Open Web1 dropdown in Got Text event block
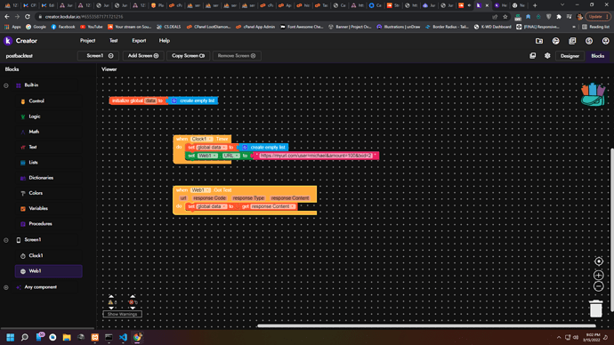614x345 pixels. point(200,190)
